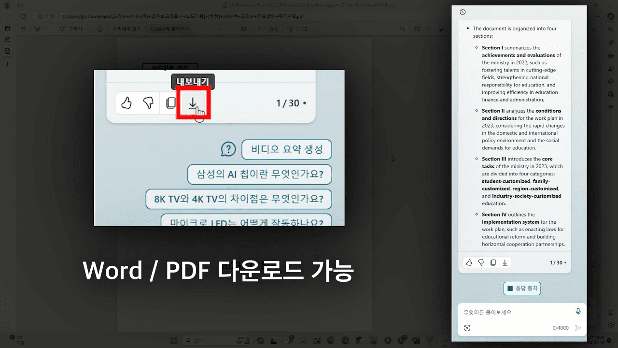Open the taskbar clock and date

pos(593,340)
